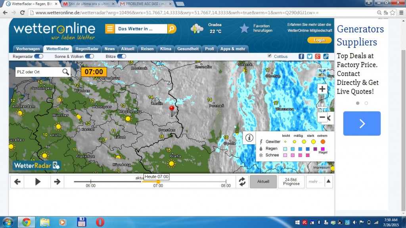Click the 06:00 timeline mark
The image size is (406, 228).
91,186
